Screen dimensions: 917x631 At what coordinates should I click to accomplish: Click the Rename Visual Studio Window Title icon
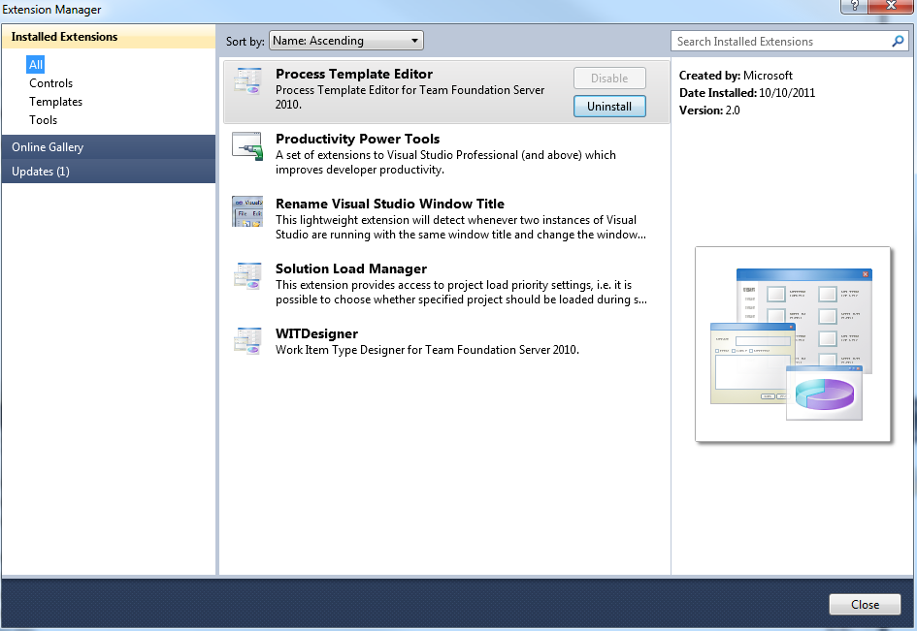pos(247,211)
